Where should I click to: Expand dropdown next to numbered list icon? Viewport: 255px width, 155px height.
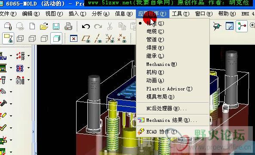(29, 56)
